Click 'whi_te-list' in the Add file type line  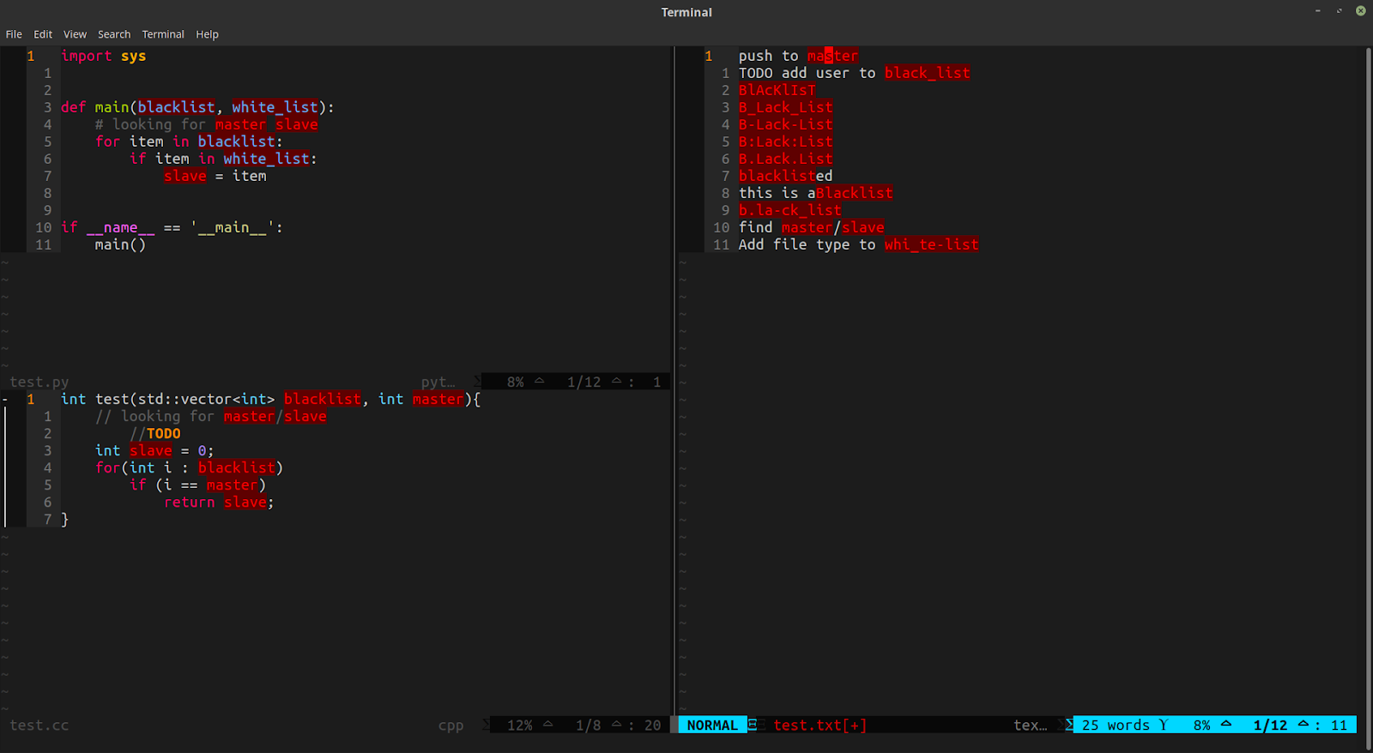tap(932, 244)
